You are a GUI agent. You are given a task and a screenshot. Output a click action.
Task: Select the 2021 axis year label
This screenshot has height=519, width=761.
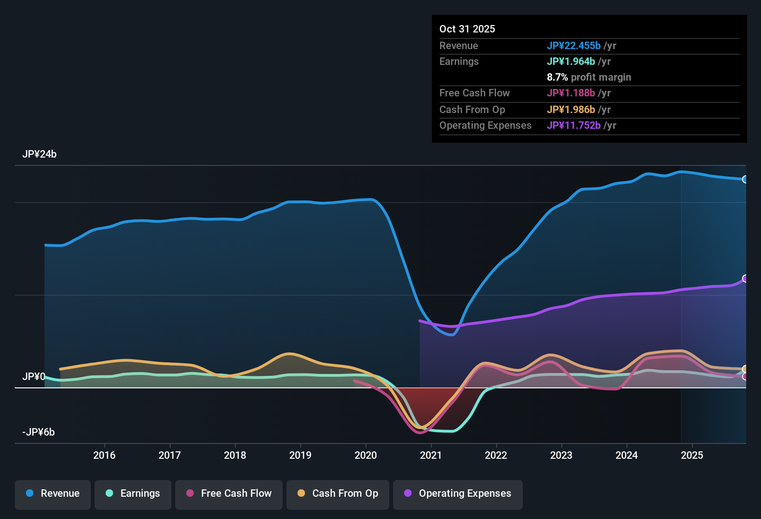click(x=431, y=456)
